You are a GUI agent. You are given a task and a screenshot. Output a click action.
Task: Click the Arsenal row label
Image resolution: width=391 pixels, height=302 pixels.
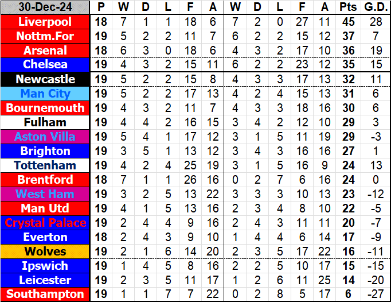(45, 51)
